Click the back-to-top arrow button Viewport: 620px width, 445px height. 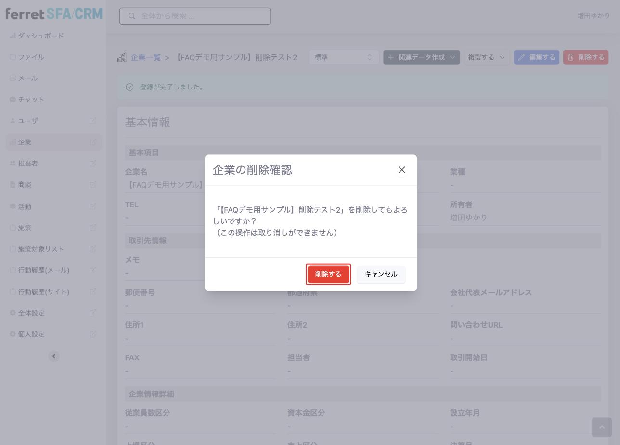point(602,427)
